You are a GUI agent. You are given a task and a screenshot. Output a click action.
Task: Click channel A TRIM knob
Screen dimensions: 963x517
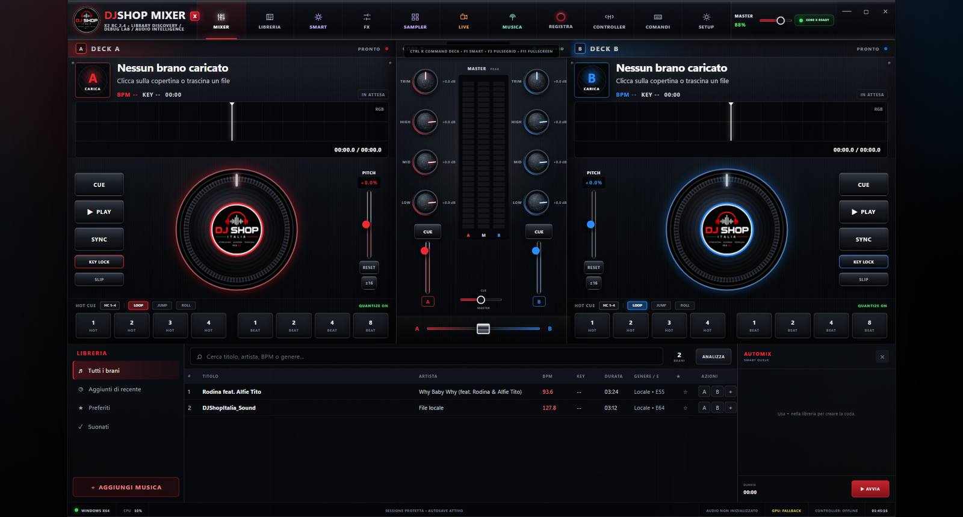click(425, 81)
